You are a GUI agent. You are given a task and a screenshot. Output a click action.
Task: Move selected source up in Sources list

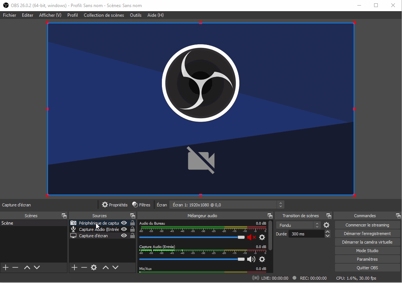click(x=106, y=267)
